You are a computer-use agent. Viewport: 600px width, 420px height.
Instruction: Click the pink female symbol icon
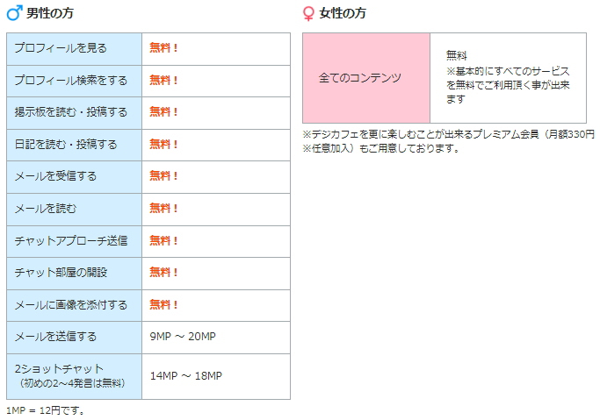point(308,14)
